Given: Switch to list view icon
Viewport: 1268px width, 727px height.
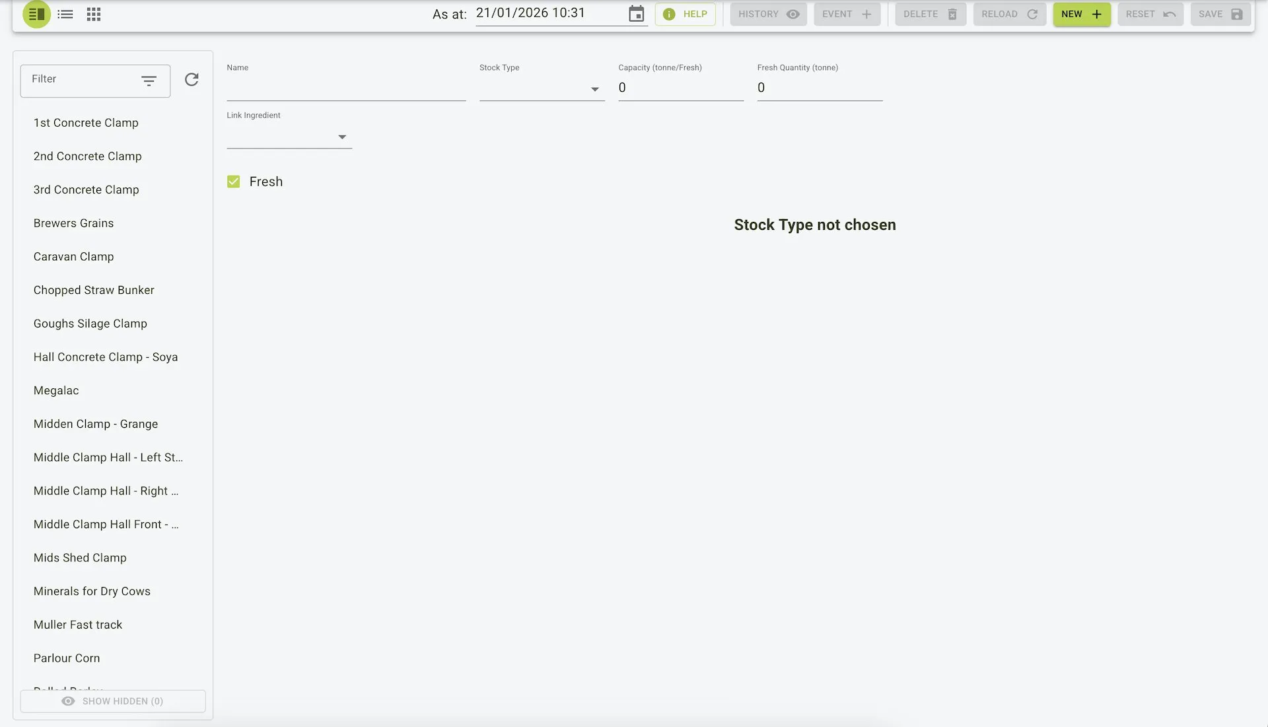Looking at the screenshot, I should tap(65, 14).
